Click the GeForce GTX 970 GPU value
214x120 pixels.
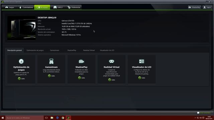click(68, 21)
